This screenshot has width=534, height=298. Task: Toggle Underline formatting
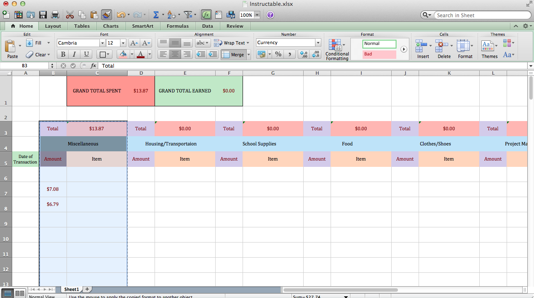pos(86,54)
